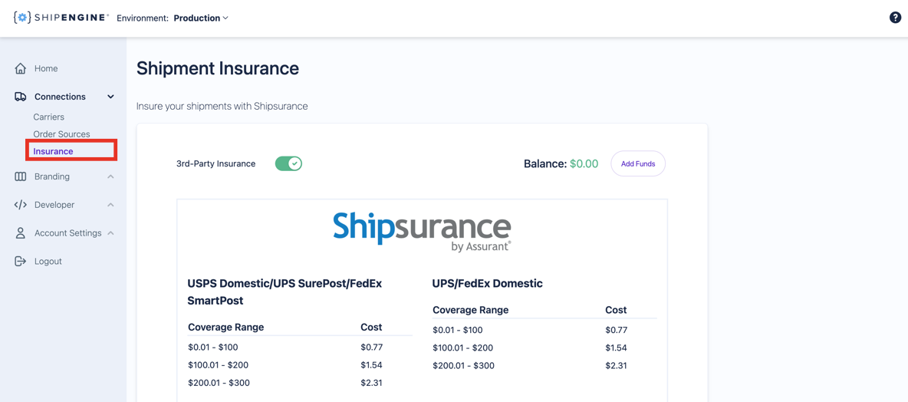Click the 3rd-Party Insurance label

(x=216, y=164)
